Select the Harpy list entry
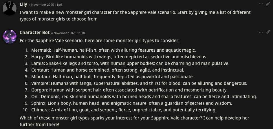 point(119,57)
